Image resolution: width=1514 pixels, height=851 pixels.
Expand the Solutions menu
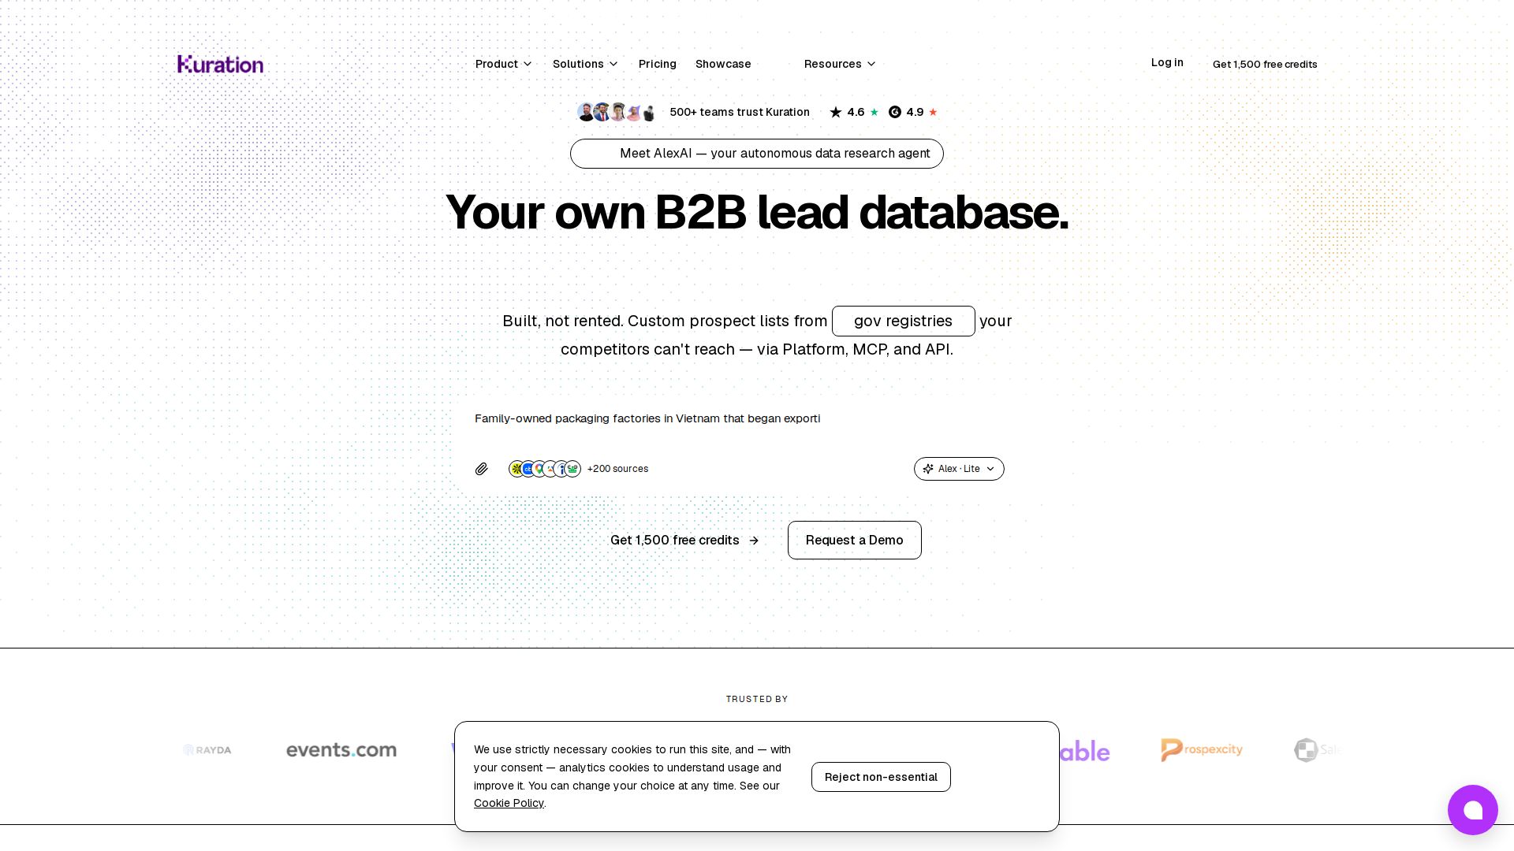pyautogui.click(x=585, y=64)
